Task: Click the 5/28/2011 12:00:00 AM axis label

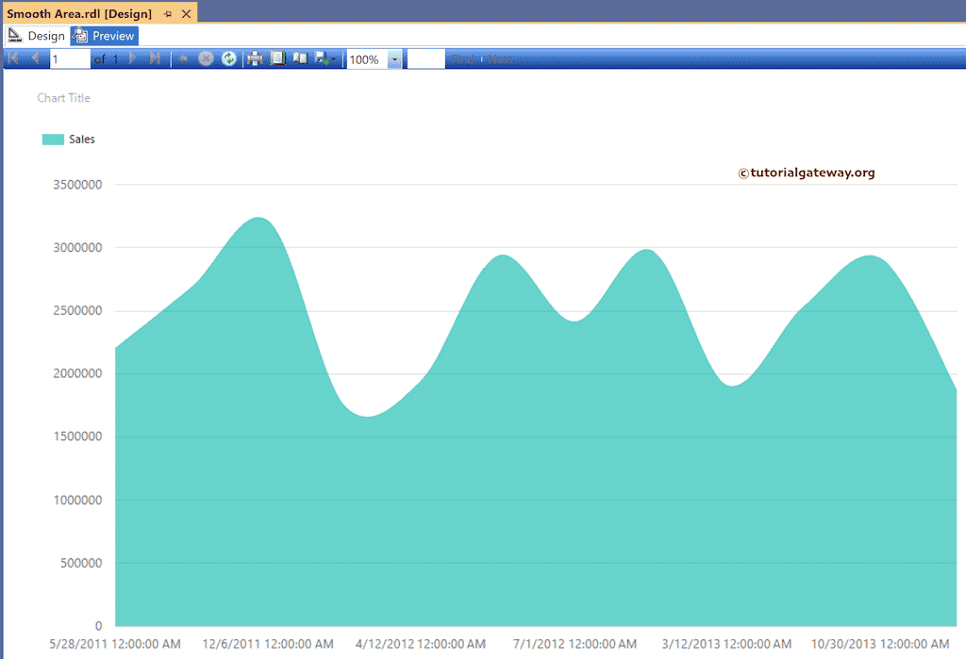Action: point(115,644)
